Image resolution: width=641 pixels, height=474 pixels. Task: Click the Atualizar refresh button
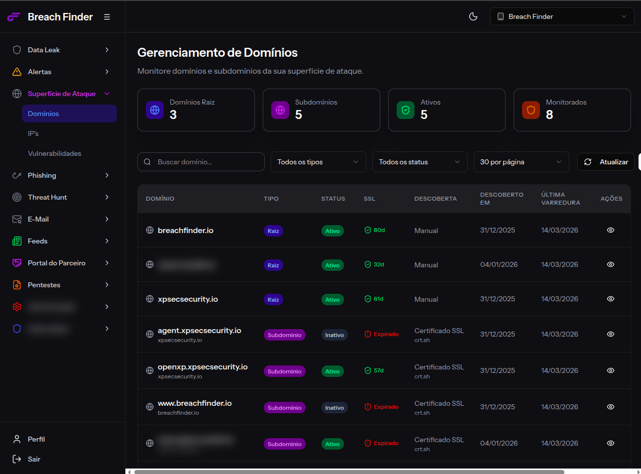[606, 162]
